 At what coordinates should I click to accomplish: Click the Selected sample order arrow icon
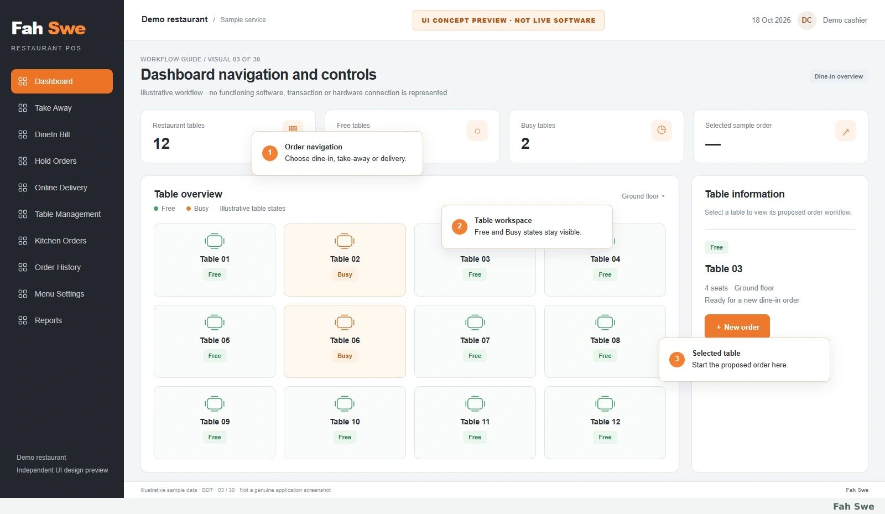[x=846, y=131]
